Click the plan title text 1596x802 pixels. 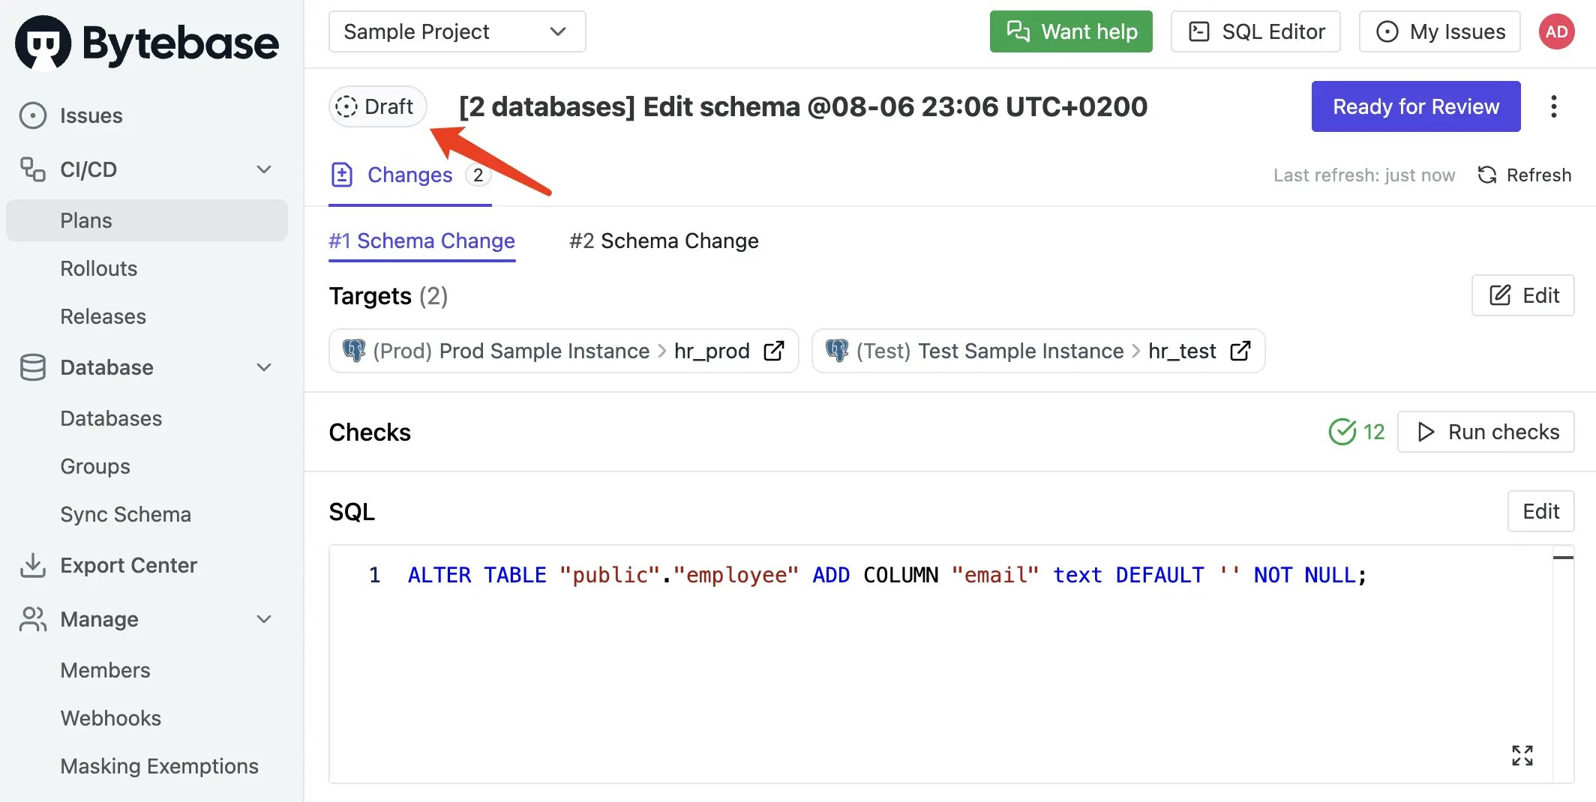(802, 106)
